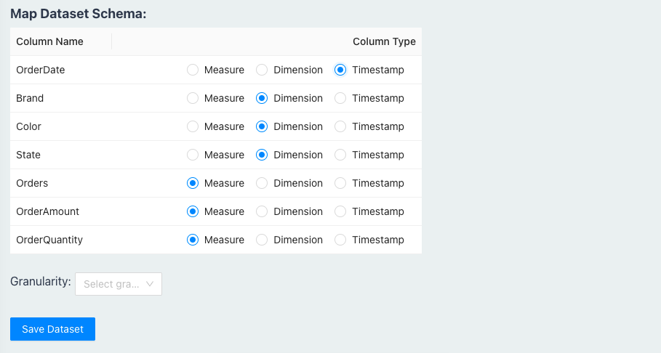Click the Column Type header
661x353 pixels.
pos(384,41)
